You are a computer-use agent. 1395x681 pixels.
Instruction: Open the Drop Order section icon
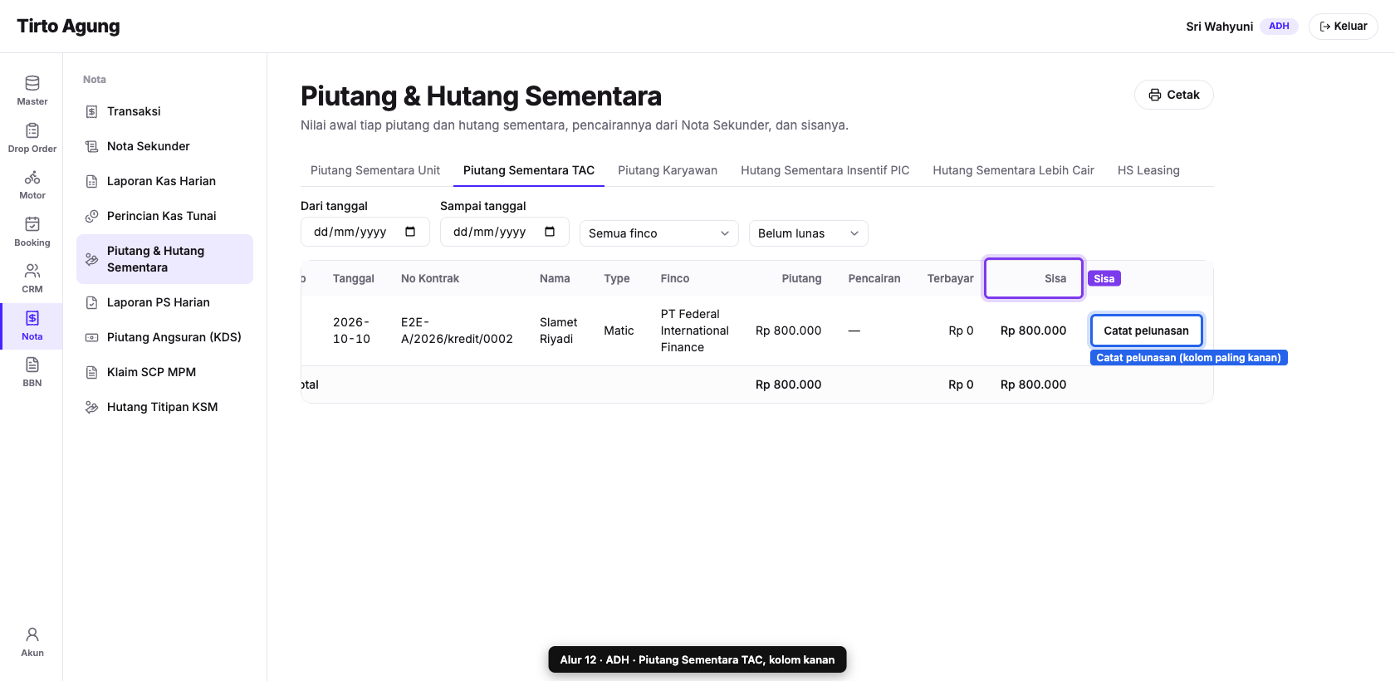32,130
